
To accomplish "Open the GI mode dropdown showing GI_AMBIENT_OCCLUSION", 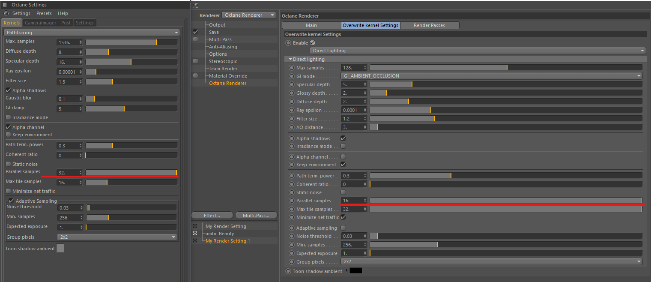I will (x=492, y=76).
